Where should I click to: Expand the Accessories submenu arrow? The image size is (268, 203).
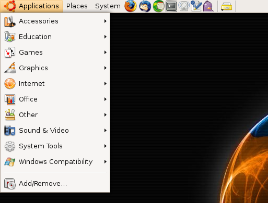pos(106,21)
